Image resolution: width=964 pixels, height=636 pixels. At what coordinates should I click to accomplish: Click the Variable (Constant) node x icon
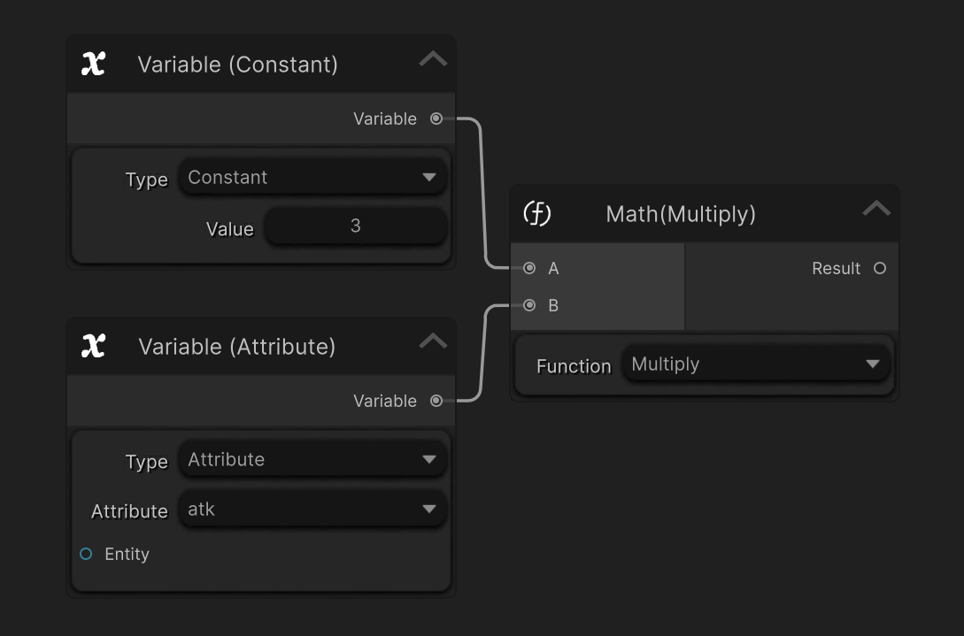click(93, 64)
